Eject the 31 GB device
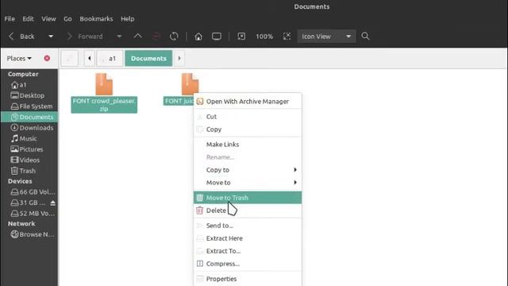This screenshot has height=286, width=508. 53,203
